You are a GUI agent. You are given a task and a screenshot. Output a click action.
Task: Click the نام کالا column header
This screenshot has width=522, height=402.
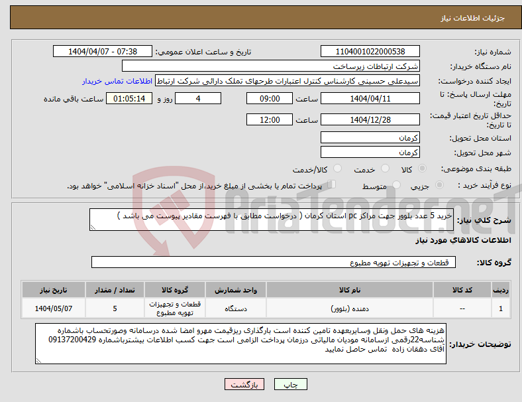point(350,290)
